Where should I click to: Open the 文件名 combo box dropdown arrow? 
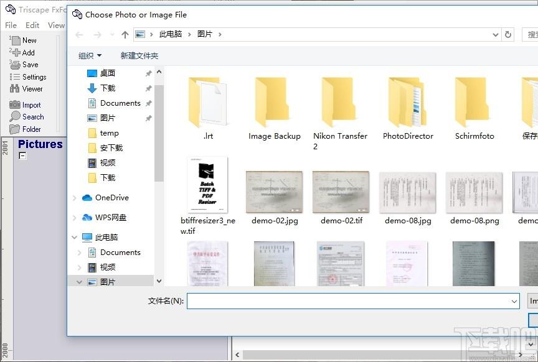tap(514, 301)
